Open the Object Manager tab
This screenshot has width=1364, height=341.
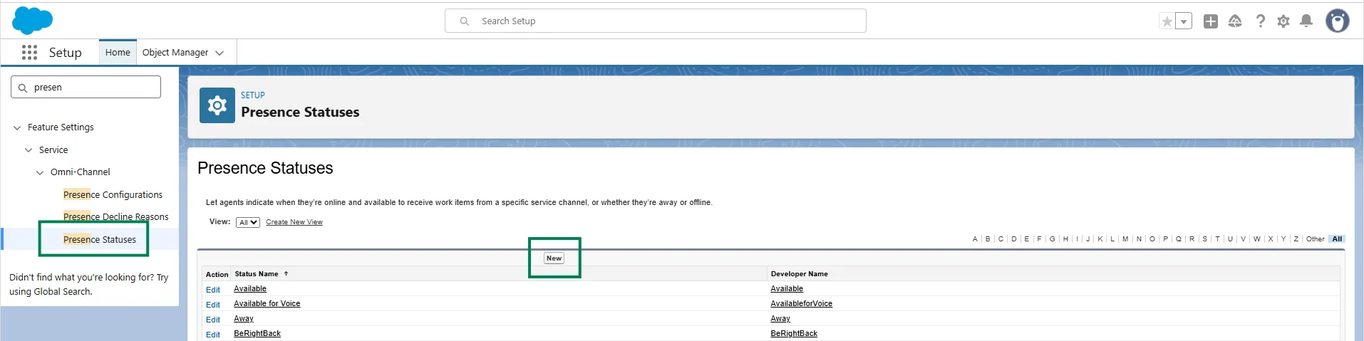pos(175,52)
